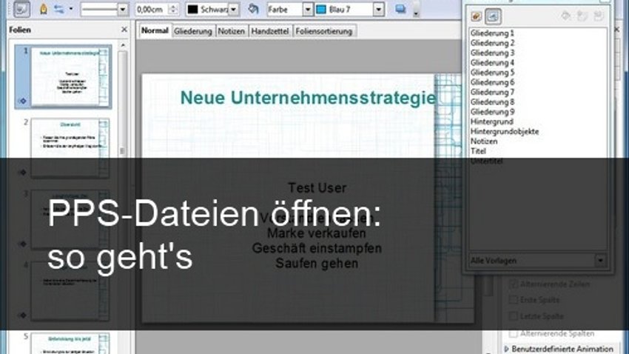Click the Geschäft einstampfen line on the slide
The height and width of the screenshot is (354, 629).
[317, 248]
